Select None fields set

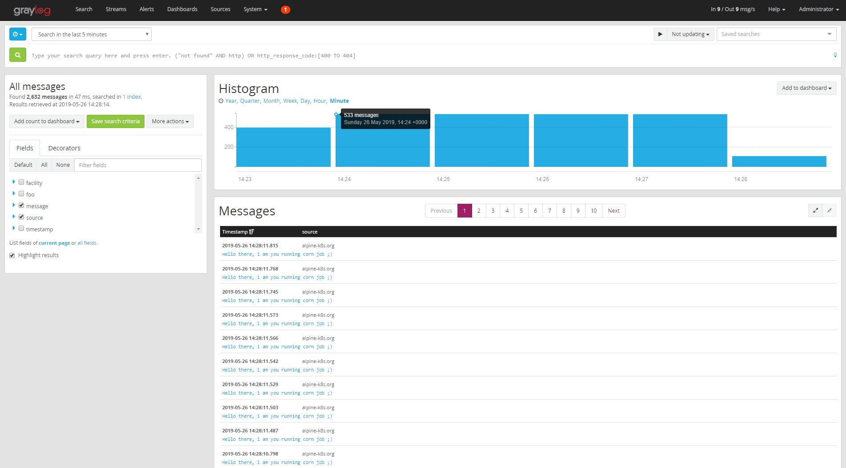[63, 165]
